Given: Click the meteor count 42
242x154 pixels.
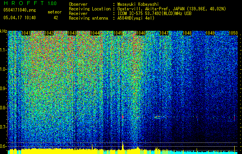Looking at the screenshot, I should coord(56,18).
